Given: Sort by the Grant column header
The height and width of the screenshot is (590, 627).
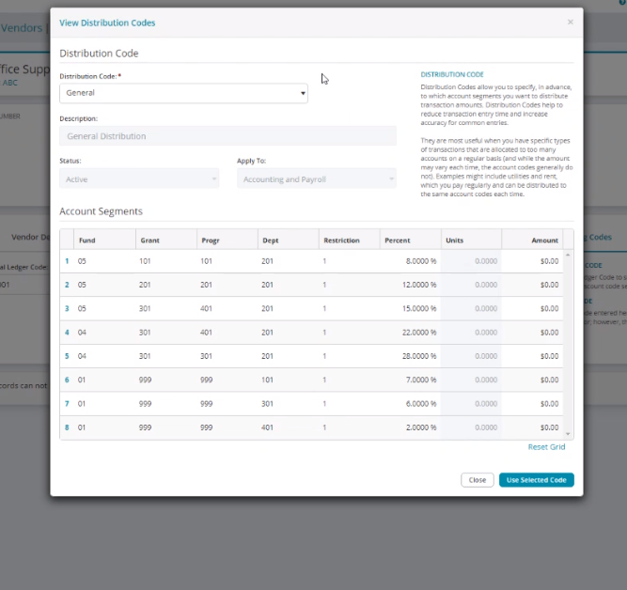Looking at the screenshot, I should [166, 241].
